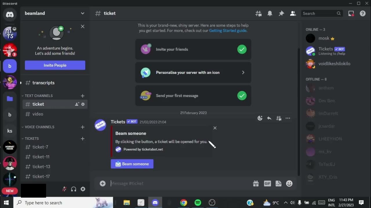Add reaction to the Tickets message
Screen dimensions: 371x208
[260, 118]
